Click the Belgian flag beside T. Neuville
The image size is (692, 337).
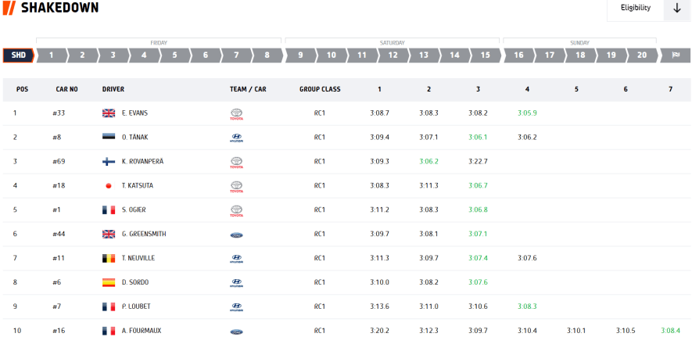(109, 258)
